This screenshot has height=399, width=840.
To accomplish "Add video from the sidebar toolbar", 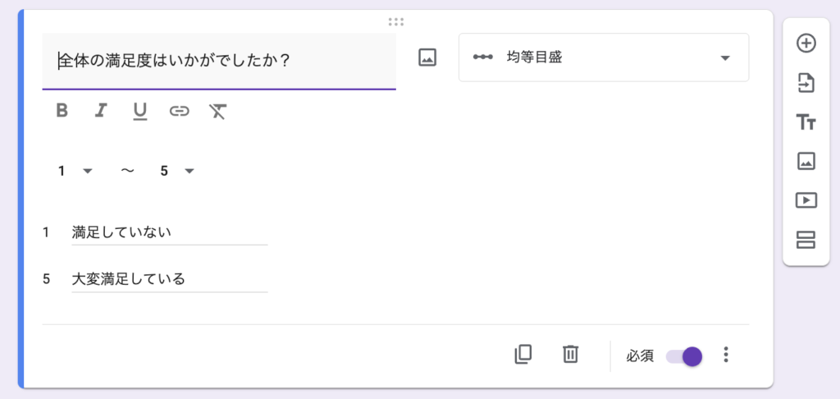I will tap(806, 199).
